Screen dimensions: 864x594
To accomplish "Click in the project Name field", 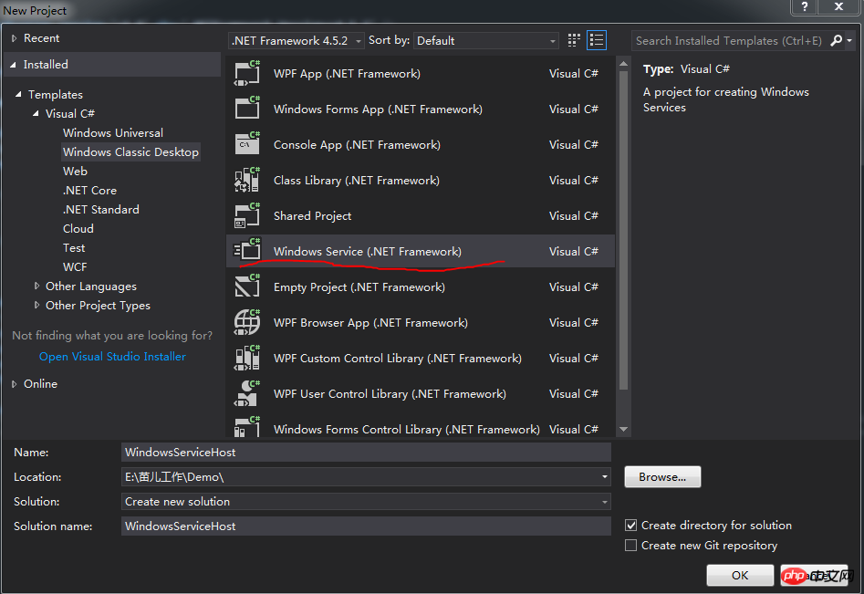I will [x=366, y=453].
